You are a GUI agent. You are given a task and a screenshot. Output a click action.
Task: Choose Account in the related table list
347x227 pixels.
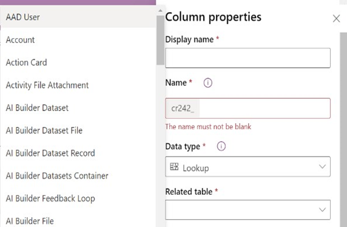coord(78,40)
